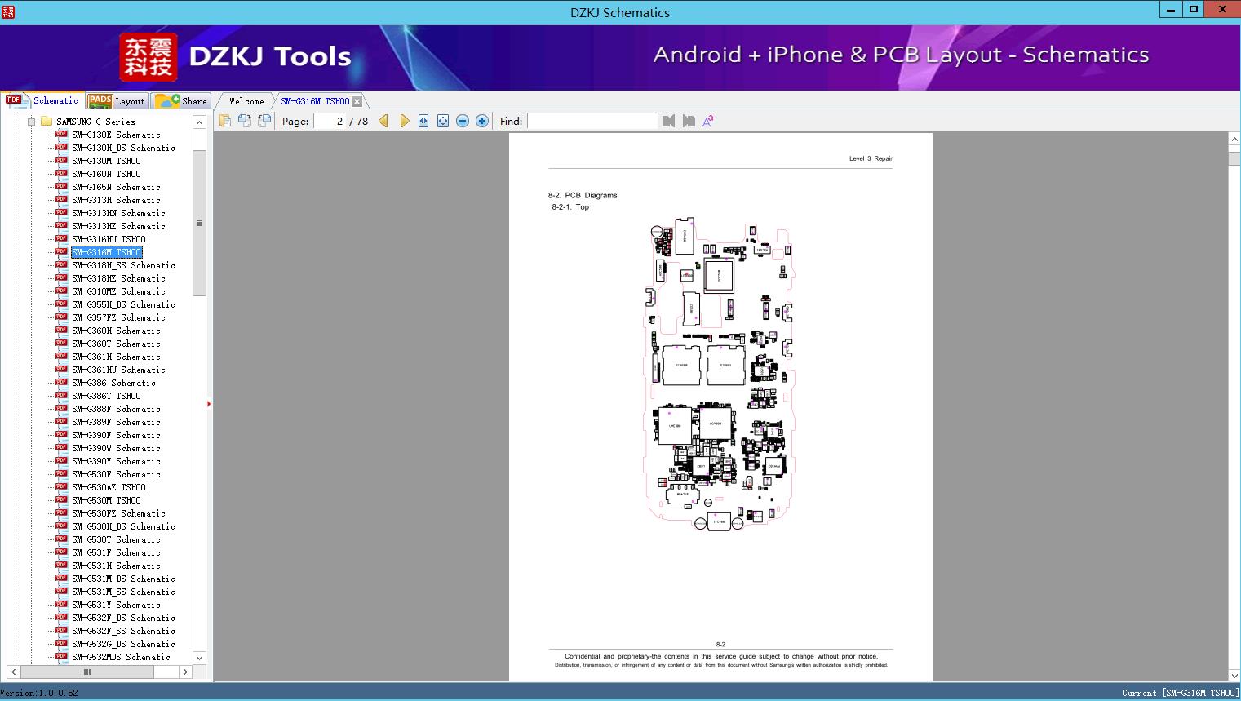Select SM-G386T TSHOO in tree

coord(106,396)
